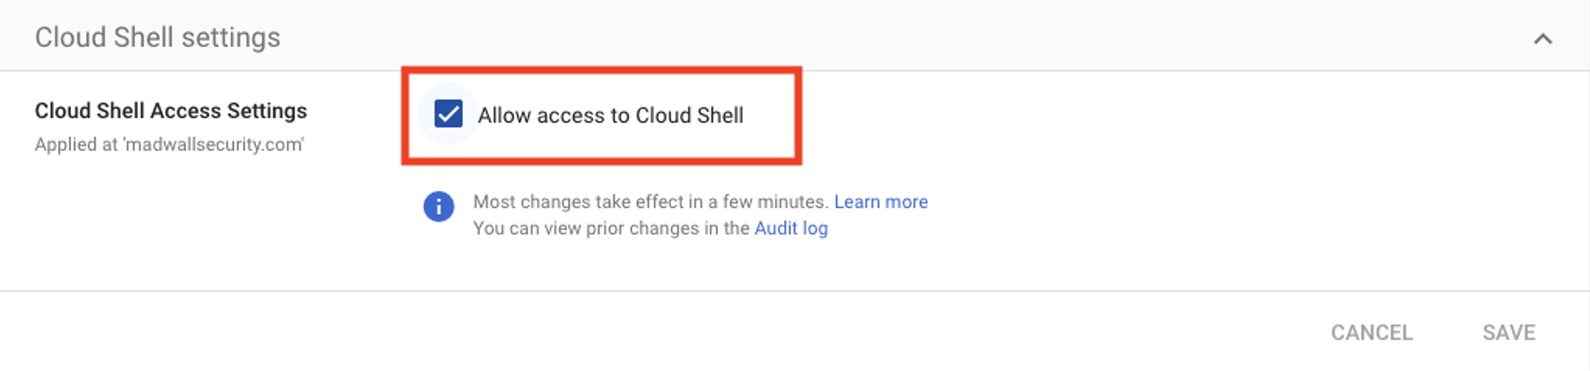Select the up-arrow icon in the header
The width and height of the screenshot is (1590, 371).
click(1542, 39)
